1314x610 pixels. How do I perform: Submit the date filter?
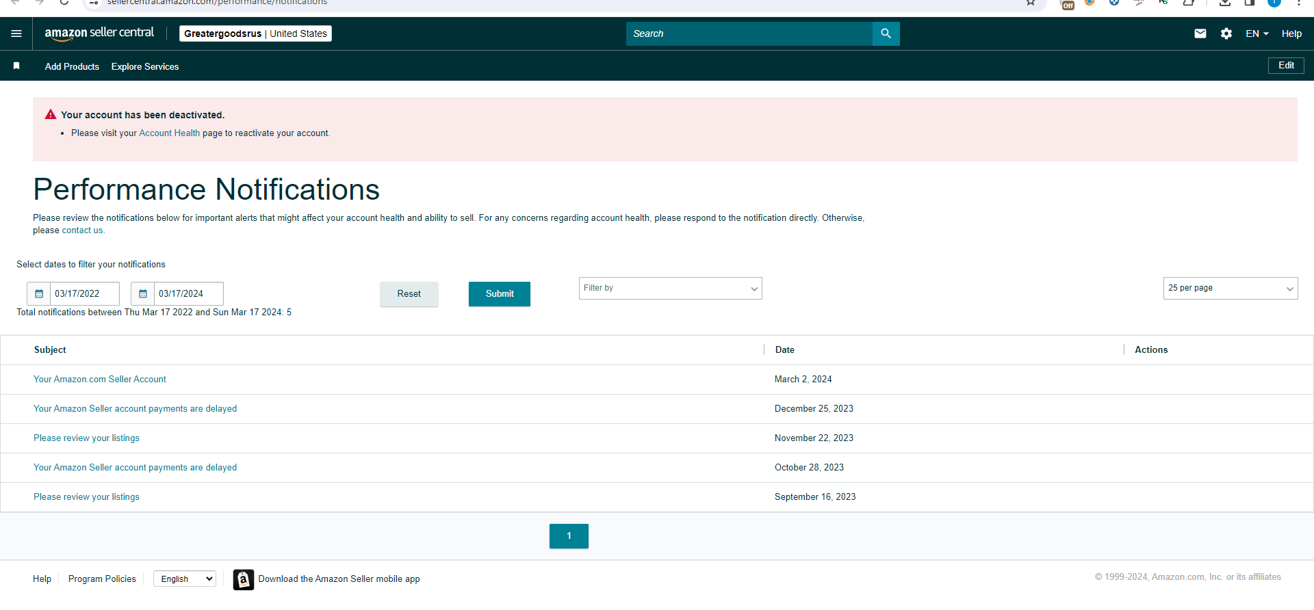[x=500, y=294]
